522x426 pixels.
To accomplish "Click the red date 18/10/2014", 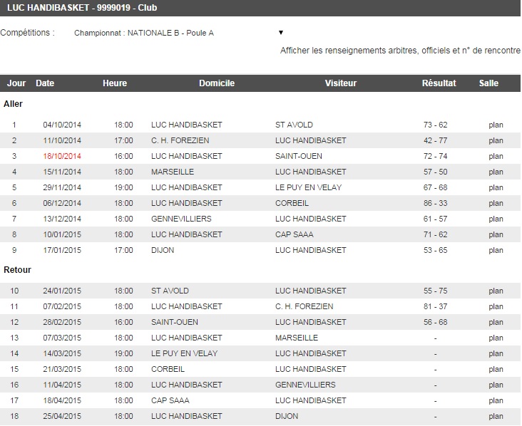I will click(x=62, y=156).
